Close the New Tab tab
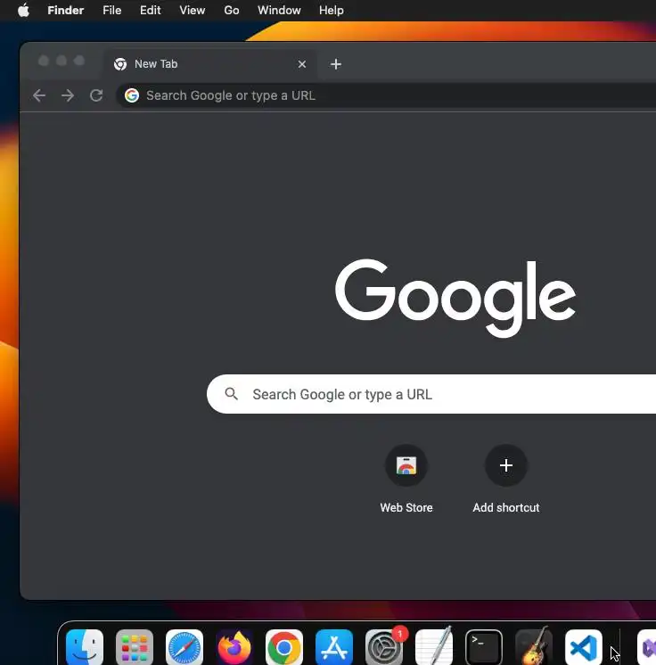The height and width of the screenshot is (665, 656). tap(302, 64)
